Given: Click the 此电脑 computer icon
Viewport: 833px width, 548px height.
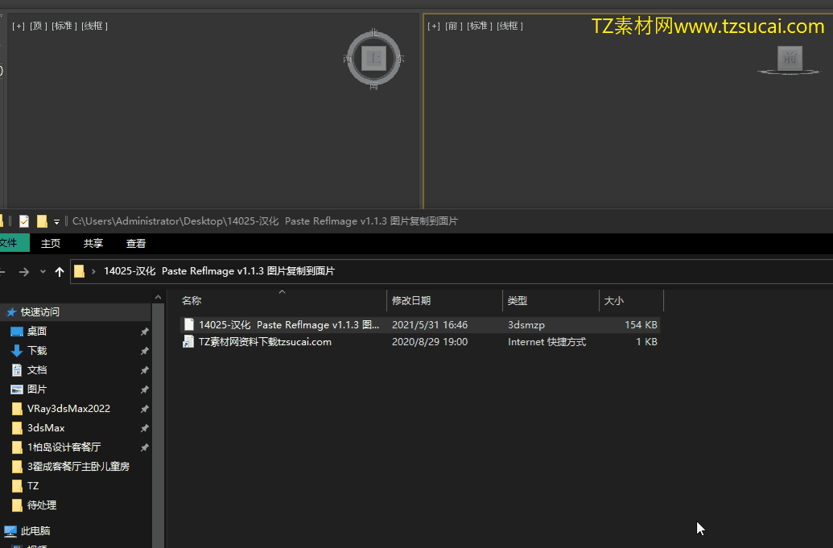Looking at the screenshot, I should tap(10, 530).
